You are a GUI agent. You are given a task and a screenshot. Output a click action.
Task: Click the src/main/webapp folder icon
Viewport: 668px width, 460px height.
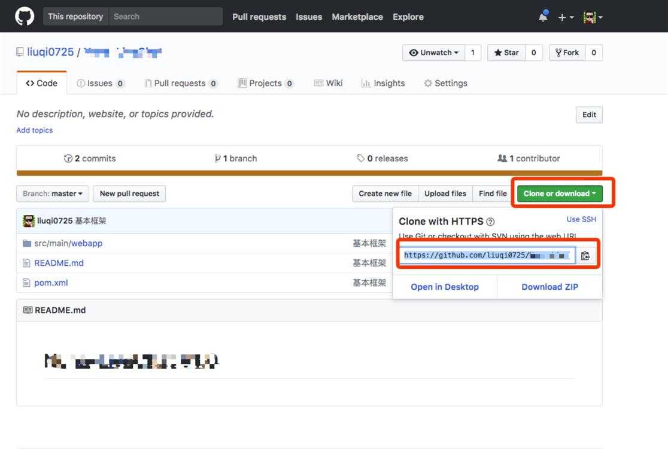click(x=27, y=243)
